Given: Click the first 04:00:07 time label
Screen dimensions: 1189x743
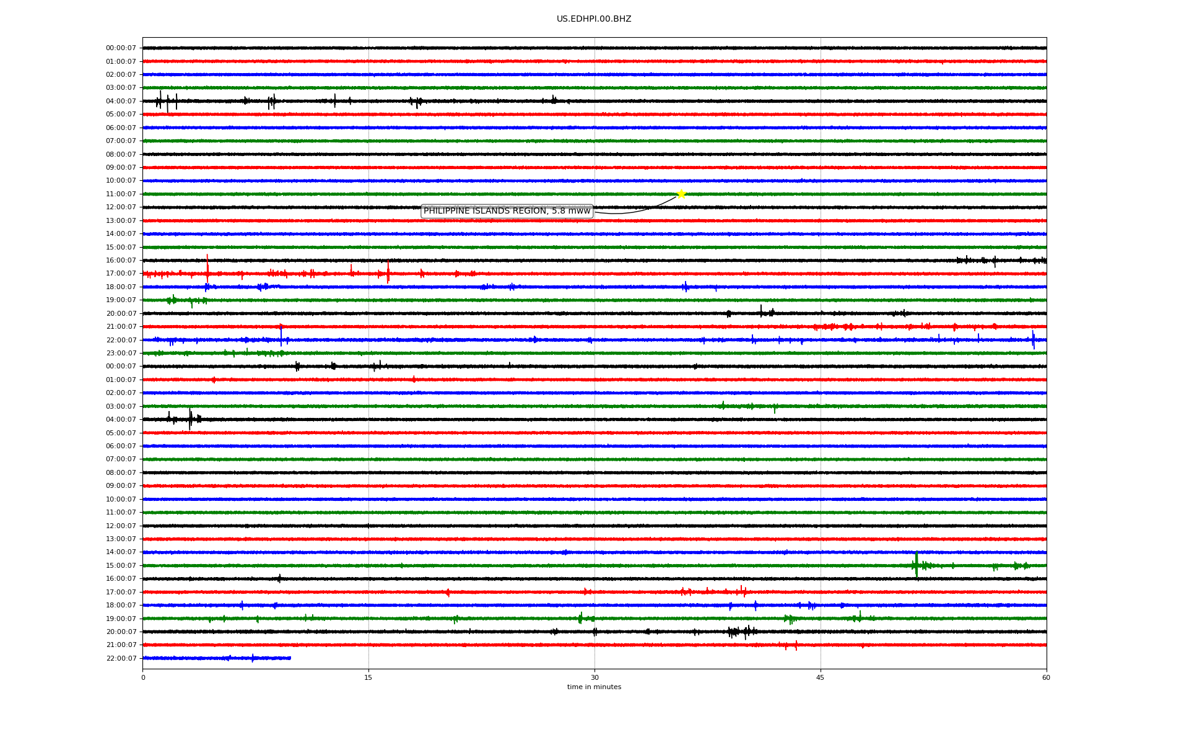Looking at the screenshot, I should (121, 101).
